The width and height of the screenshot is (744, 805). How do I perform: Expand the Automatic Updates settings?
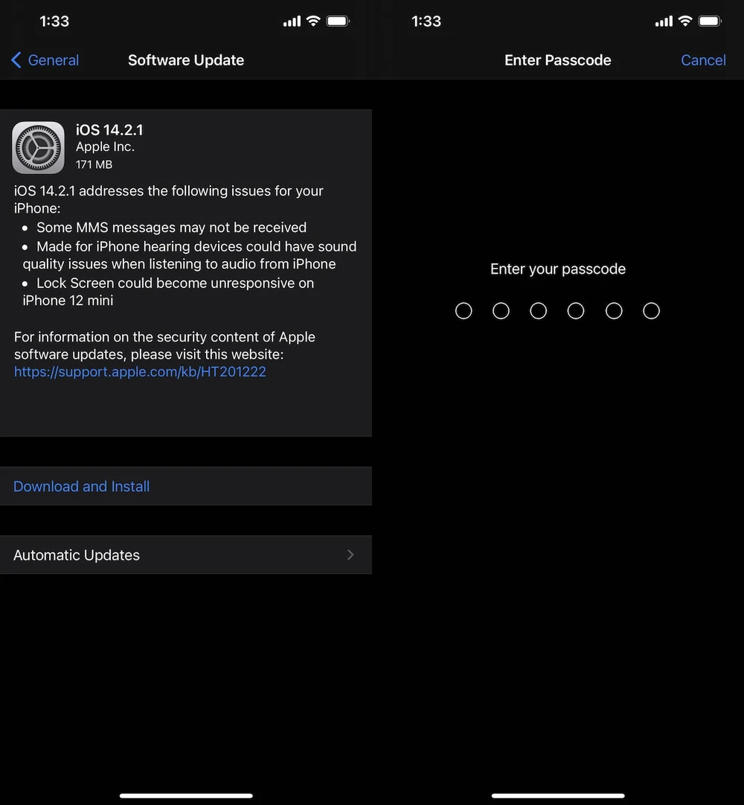coord(77,554)
